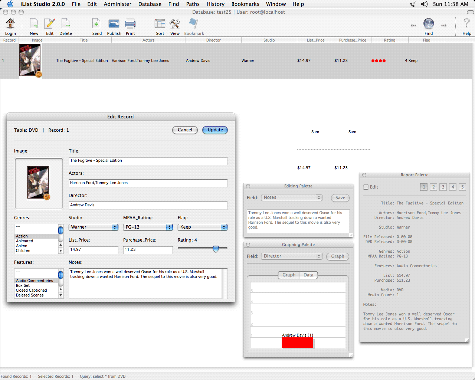
Task: Cancel the Edit Record dialog
Action: point(185,130)
